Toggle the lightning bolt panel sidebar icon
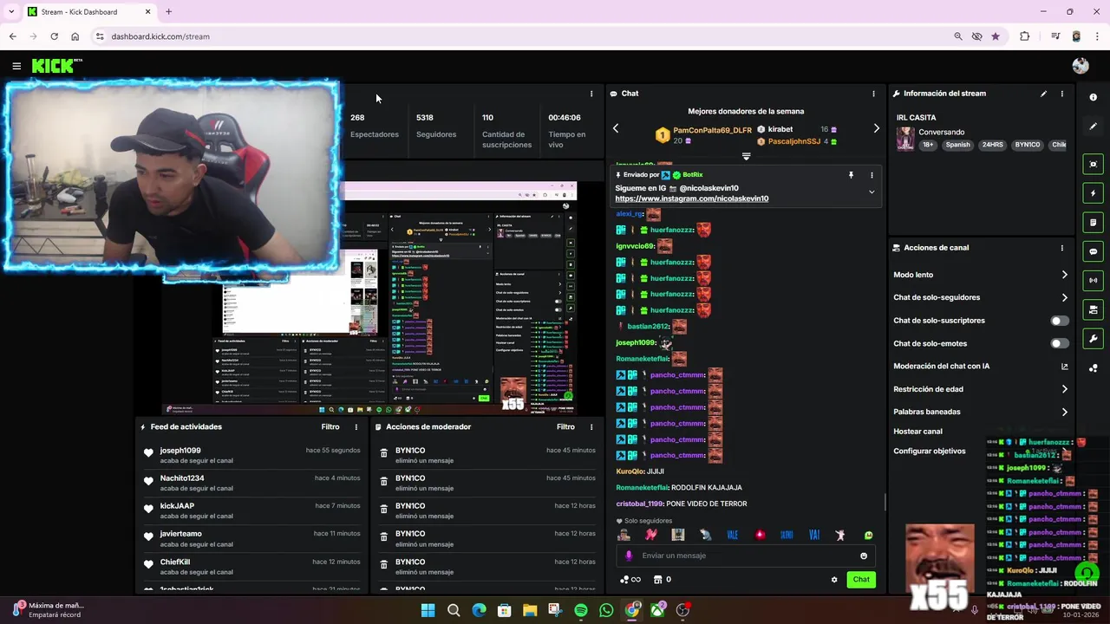Screen dimensions: 1110x624 coord(1093,193)
